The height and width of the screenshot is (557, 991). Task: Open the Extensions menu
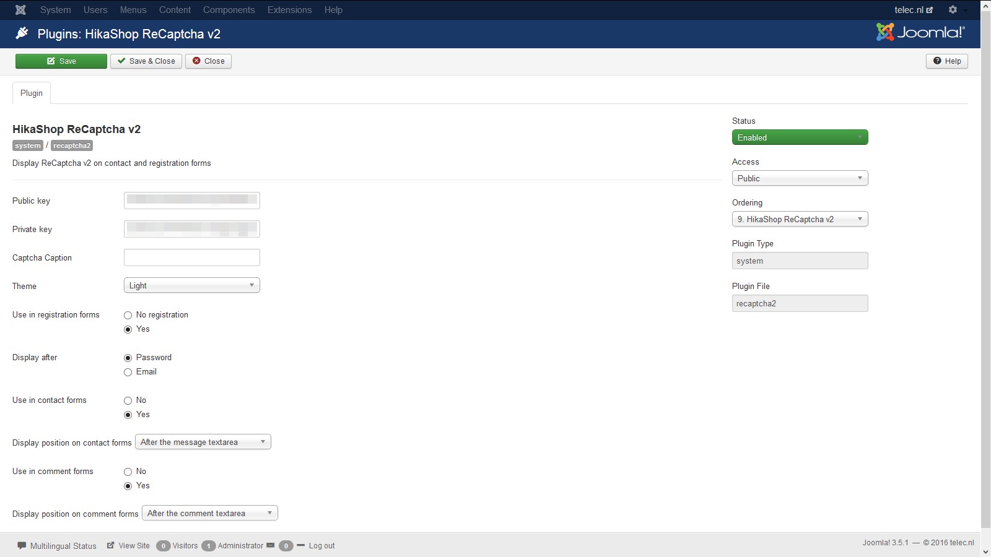pyautogui.click(x=290, y=10)
